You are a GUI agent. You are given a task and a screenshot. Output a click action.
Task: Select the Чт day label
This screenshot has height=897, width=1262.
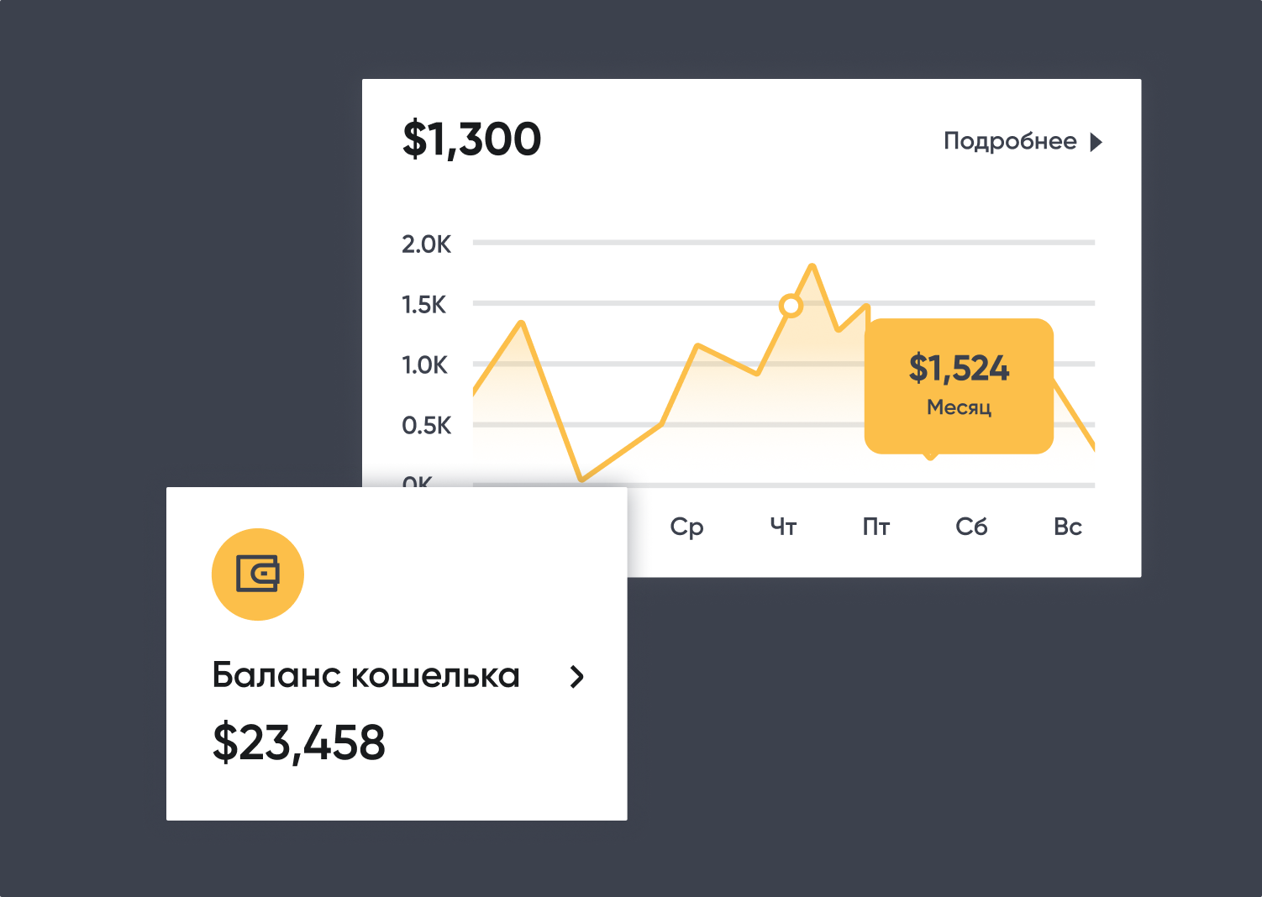pos(783,527)
